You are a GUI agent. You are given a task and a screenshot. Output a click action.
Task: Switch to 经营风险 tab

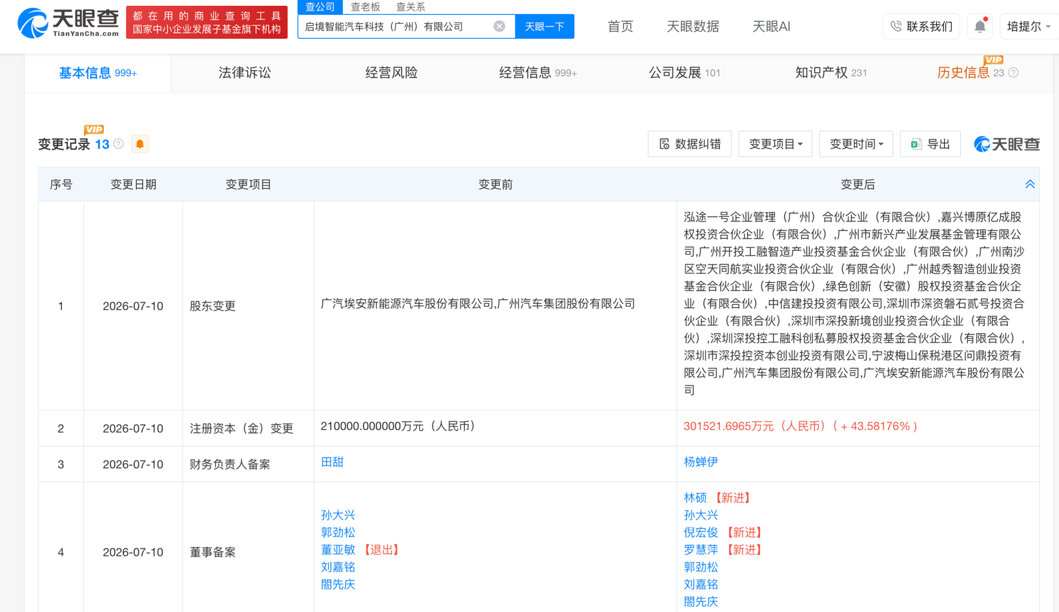pyautogui.click(x=391, y=73)
